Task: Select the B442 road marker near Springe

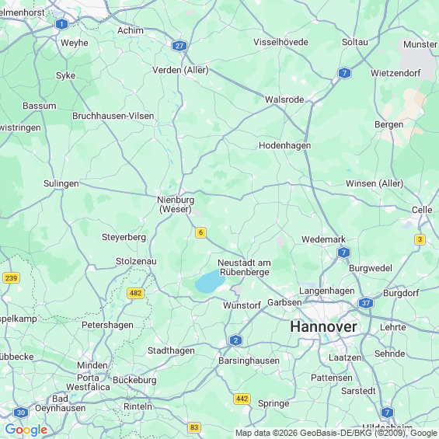Action: click(242, 399)
